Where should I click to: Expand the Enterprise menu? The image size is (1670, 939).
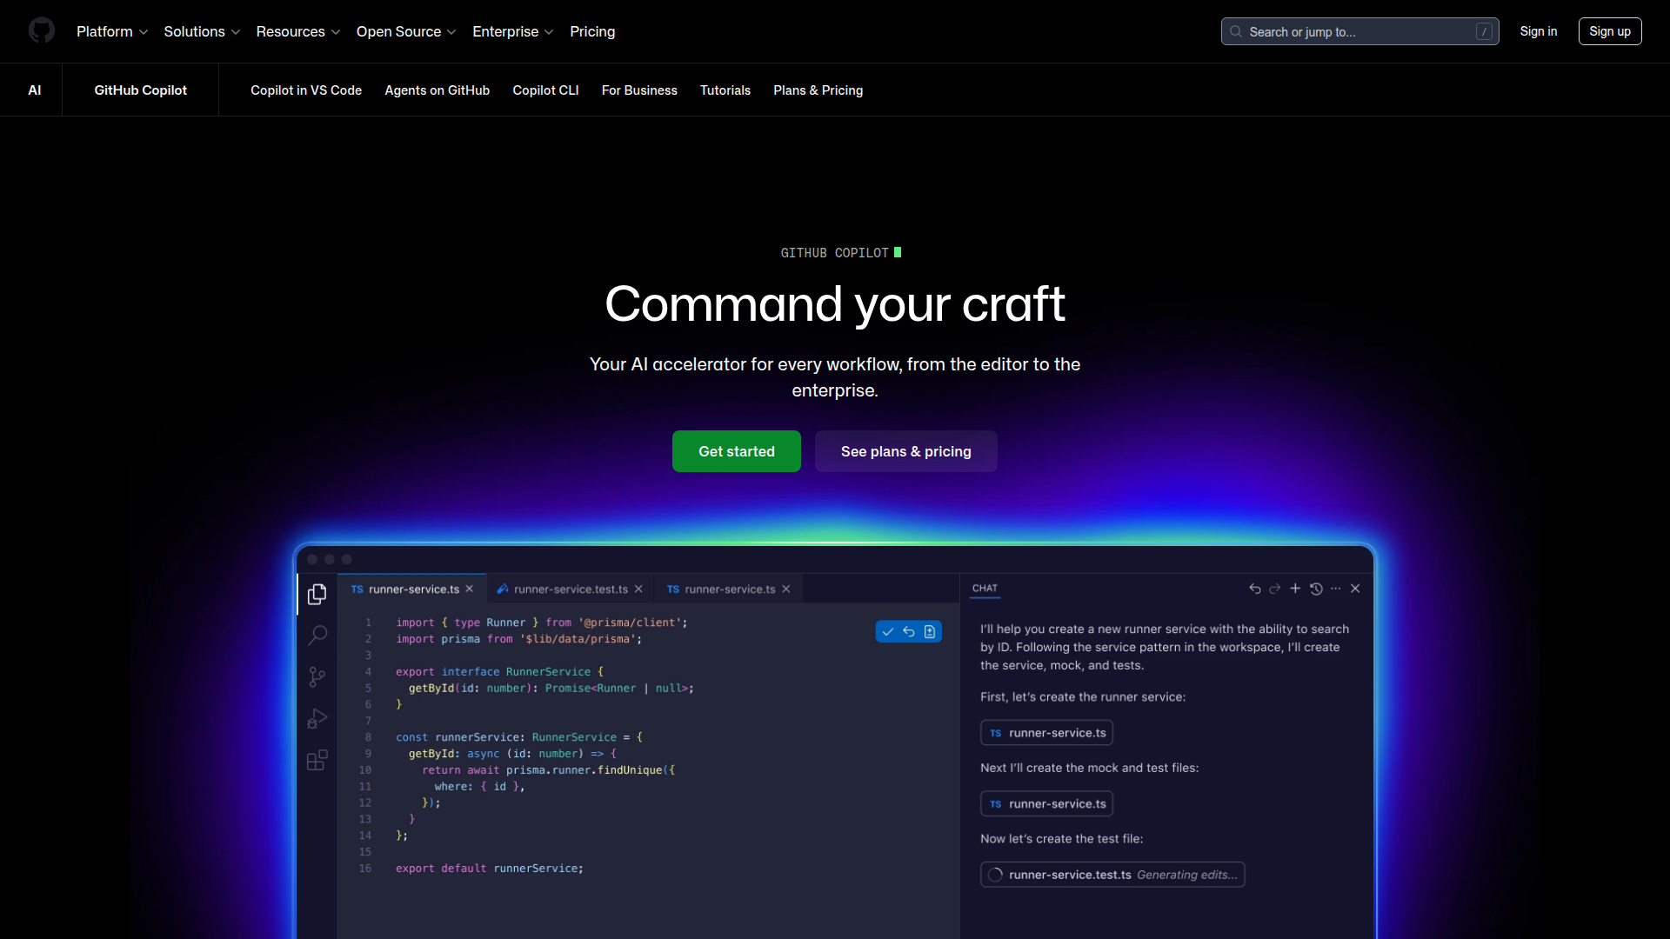pyautogui.click(x=513, y=31)
